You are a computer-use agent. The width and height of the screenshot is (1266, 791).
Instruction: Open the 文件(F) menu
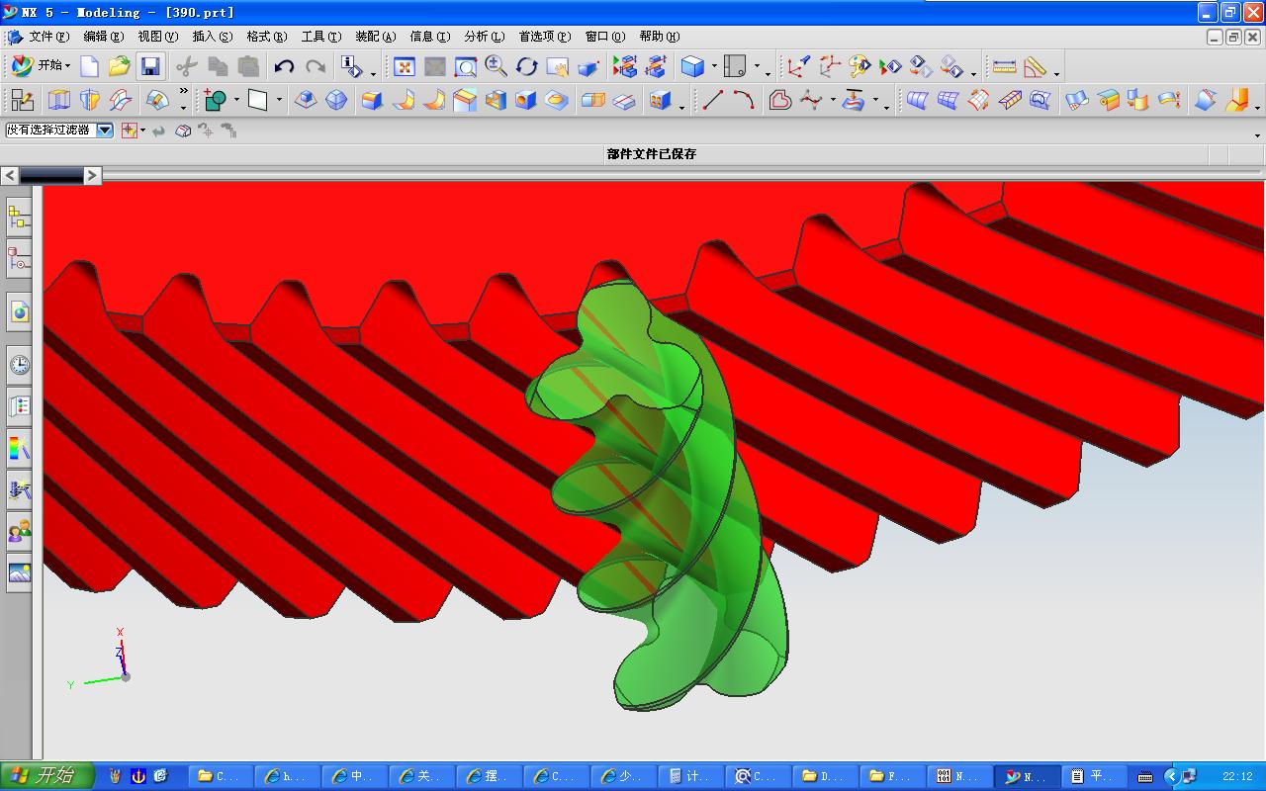(x=48, y=37)
